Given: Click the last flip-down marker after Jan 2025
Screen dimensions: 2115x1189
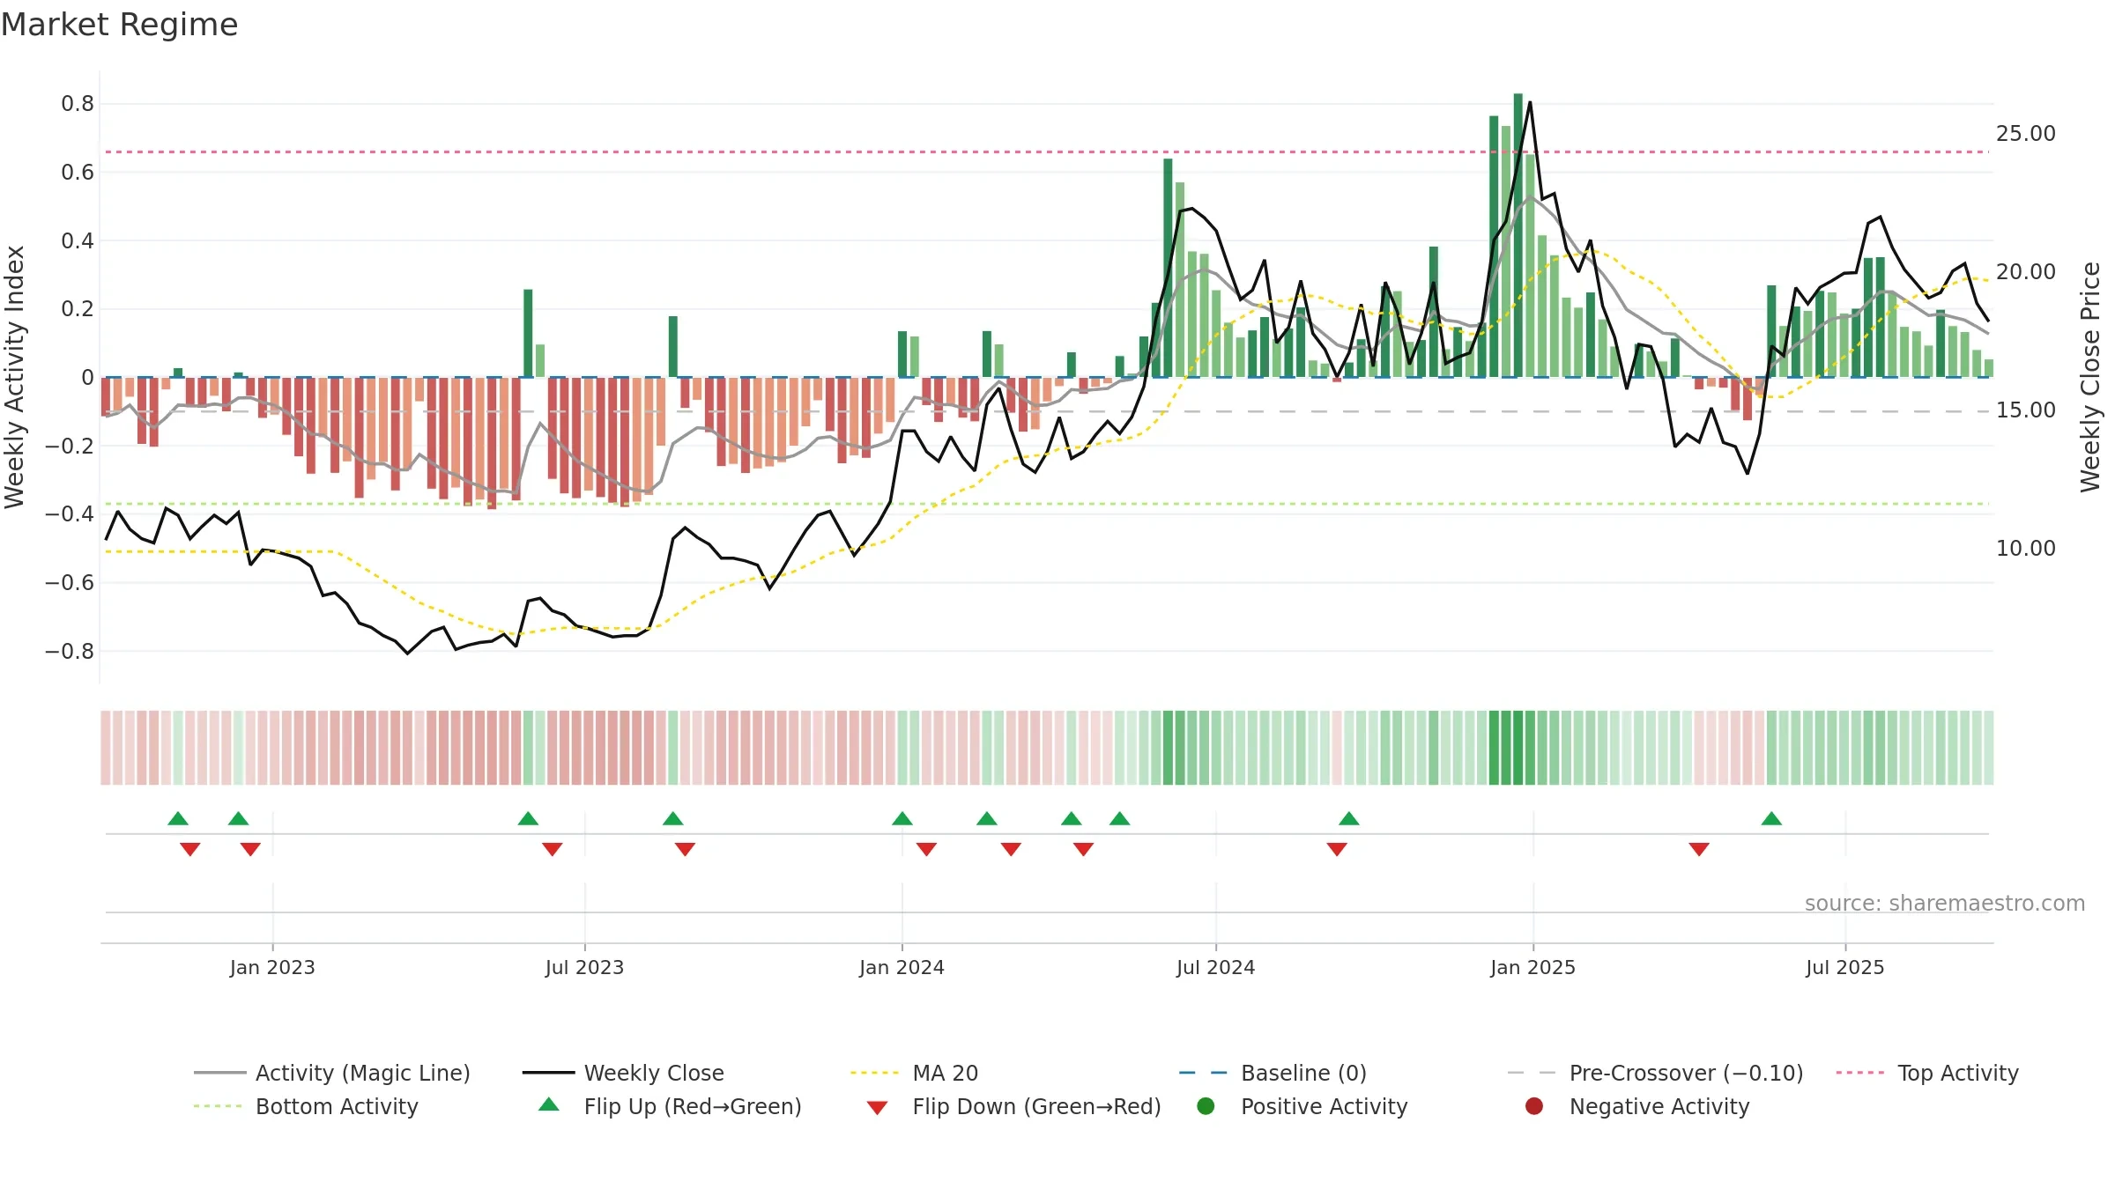Looking at the screenshot, I should click(1699, 849).
